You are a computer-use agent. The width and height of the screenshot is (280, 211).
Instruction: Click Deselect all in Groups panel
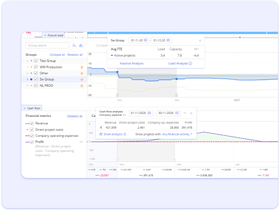(x=75, y=55)
